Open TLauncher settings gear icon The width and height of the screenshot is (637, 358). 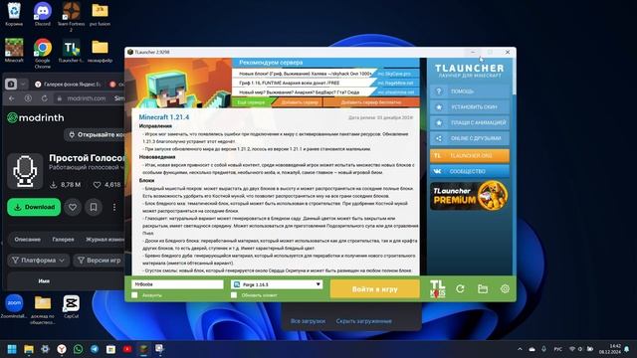pyautogui.click(x=505, y=288)
